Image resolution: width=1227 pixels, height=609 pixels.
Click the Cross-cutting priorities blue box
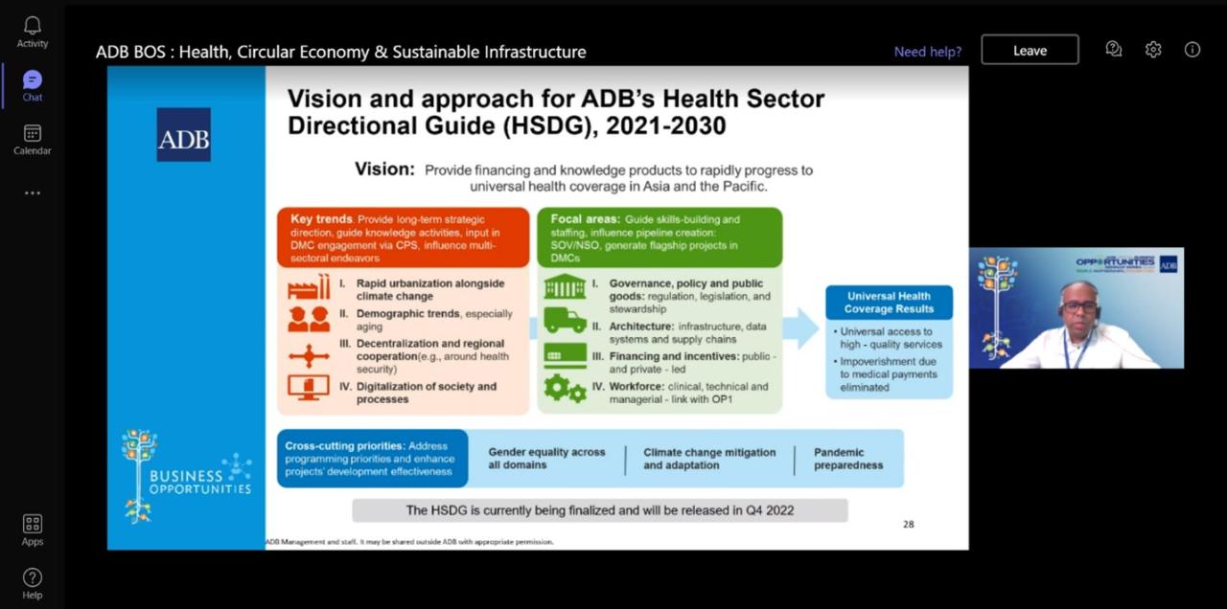[x=372, y=459]
